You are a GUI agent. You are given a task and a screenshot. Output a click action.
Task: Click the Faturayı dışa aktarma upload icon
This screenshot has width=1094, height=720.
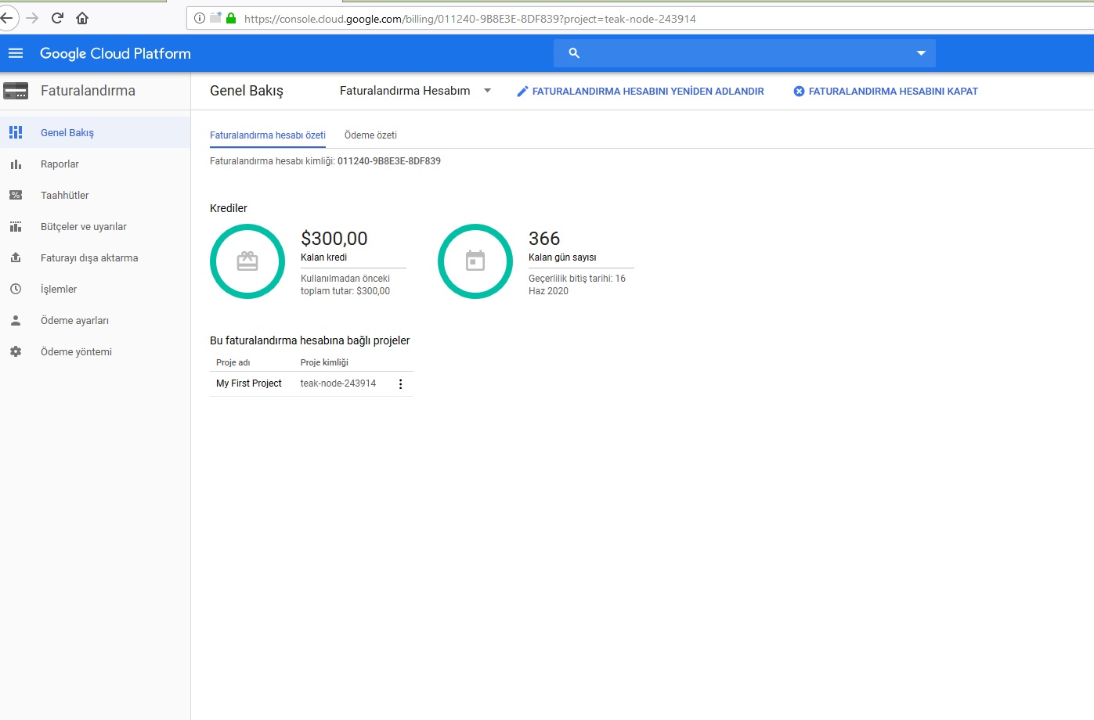tap(16, 257)
